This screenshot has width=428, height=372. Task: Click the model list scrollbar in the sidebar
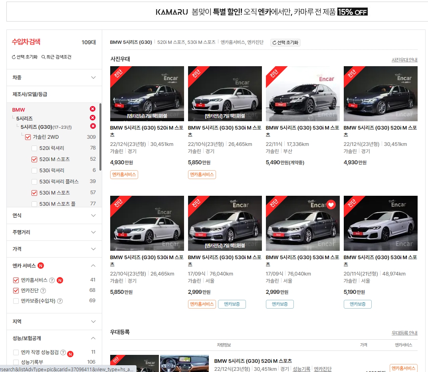pos(100,137)
